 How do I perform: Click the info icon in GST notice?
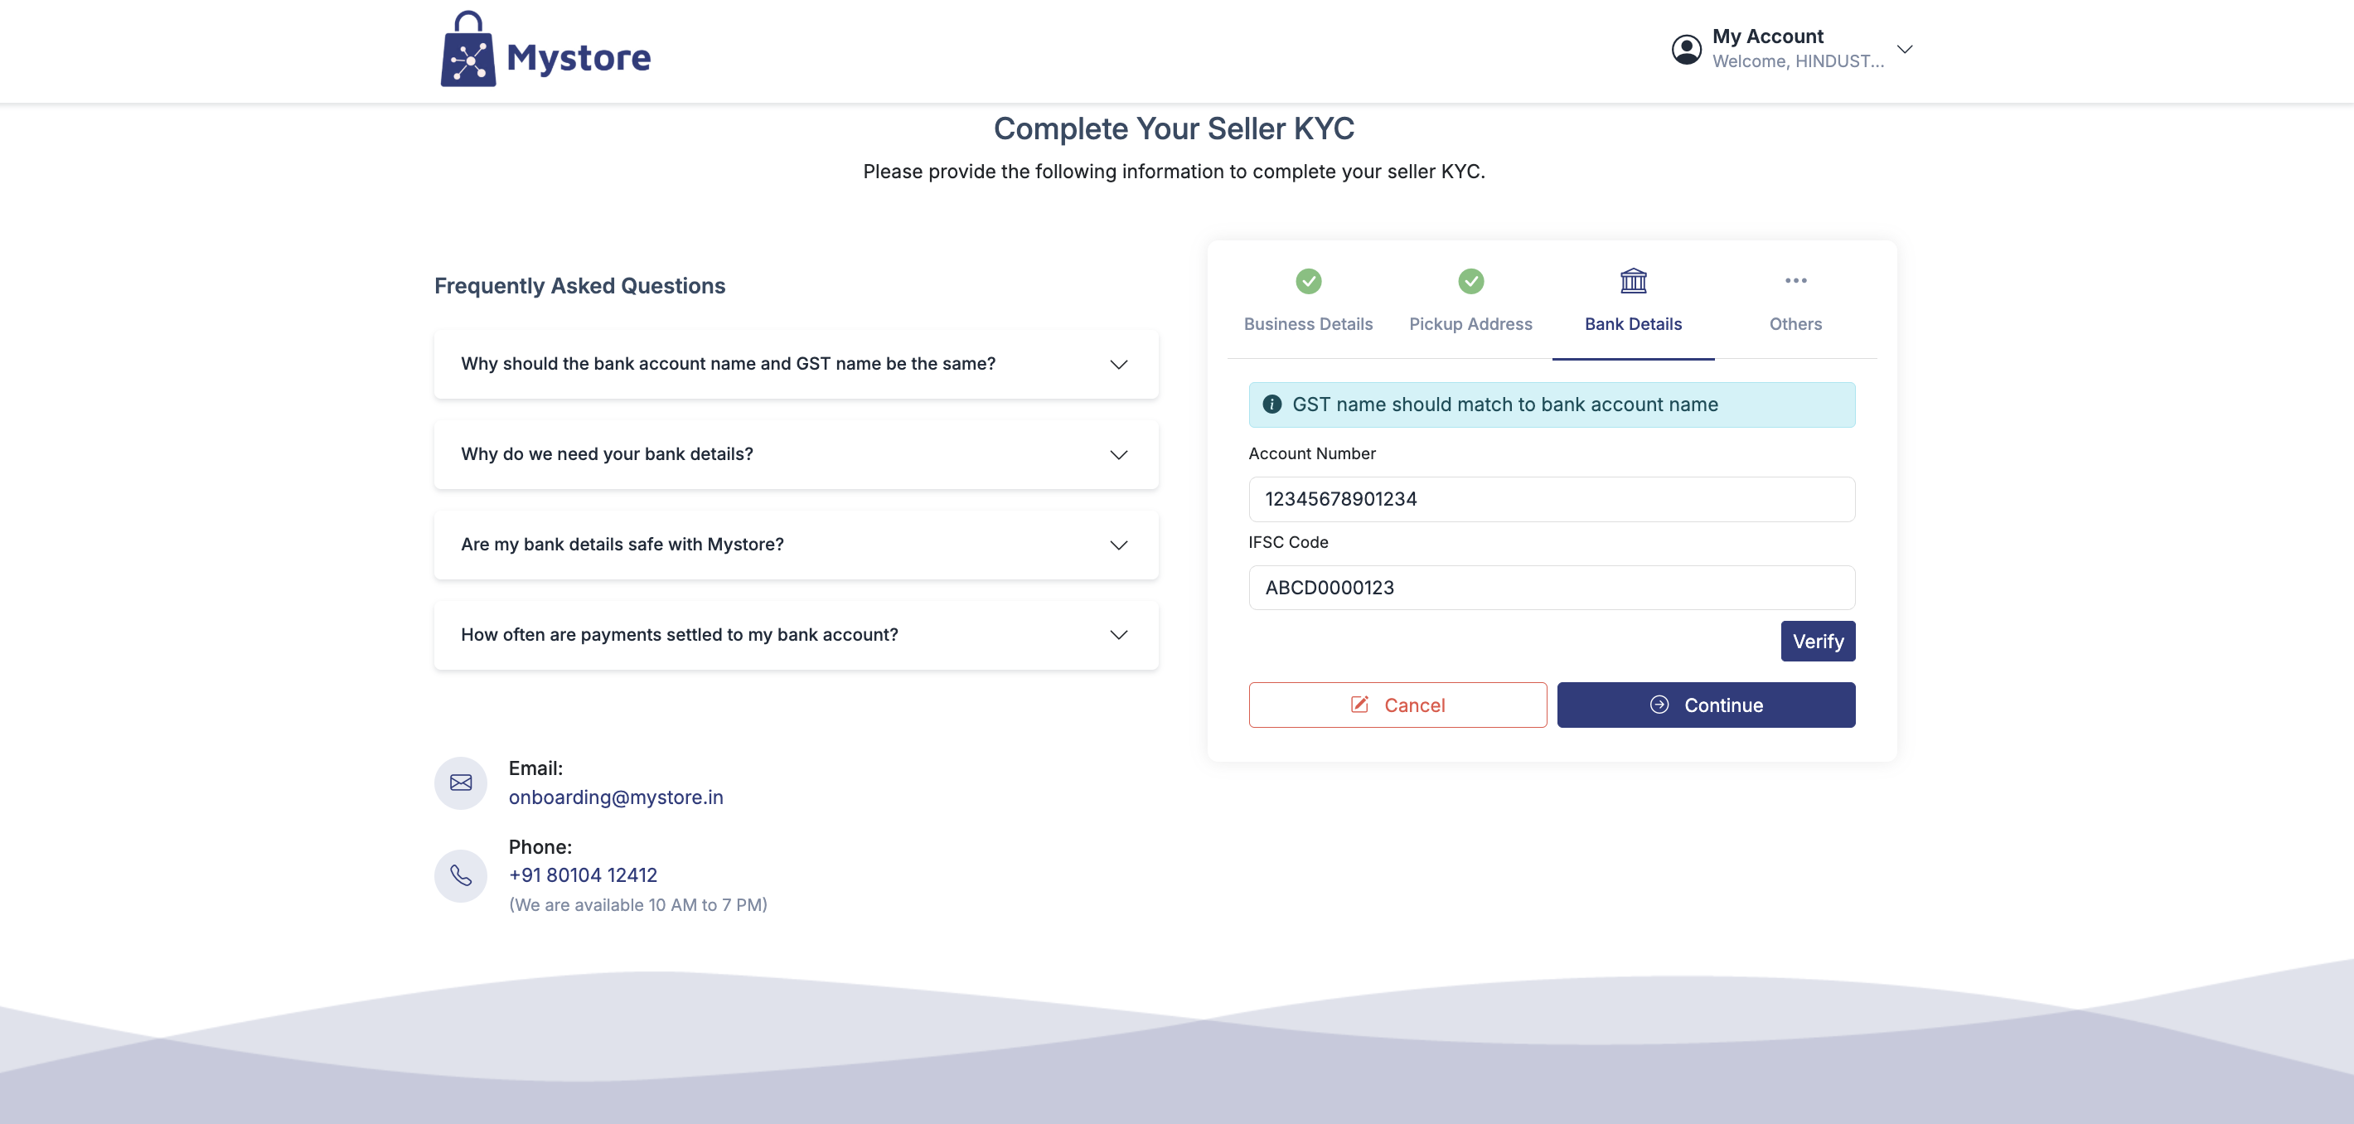tap(1271, 405)
